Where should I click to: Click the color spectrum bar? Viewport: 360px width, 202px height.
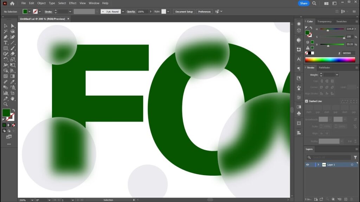tap(330, 60)
